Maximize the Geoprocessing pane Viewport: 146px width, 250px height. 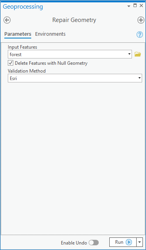(135, 5)
